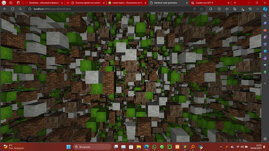This screenshot has width=269, height=151.
Task: Close the Duerma rápido tab
Action: pos(104,3)
